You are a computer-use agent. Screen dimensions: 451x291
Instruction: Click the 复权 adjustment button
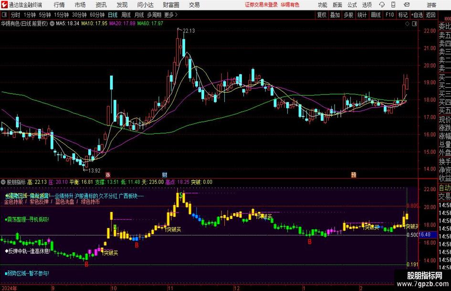(322, 15)
